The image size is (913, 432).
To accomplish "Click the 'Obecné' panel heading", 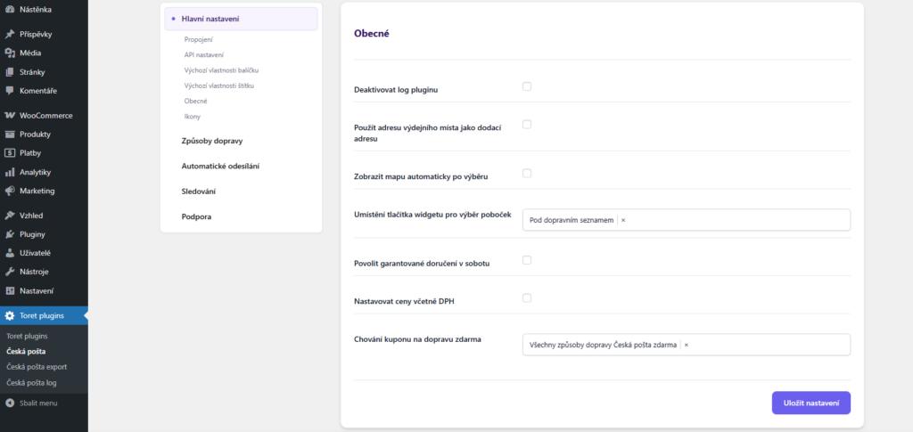I will coord(372,34).
